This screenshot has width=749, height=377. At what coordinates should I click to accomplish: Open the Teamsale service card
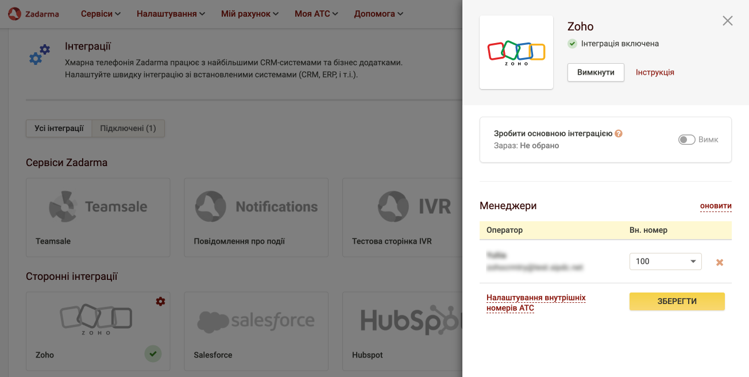pyautogui.click(x=98, y=217)
